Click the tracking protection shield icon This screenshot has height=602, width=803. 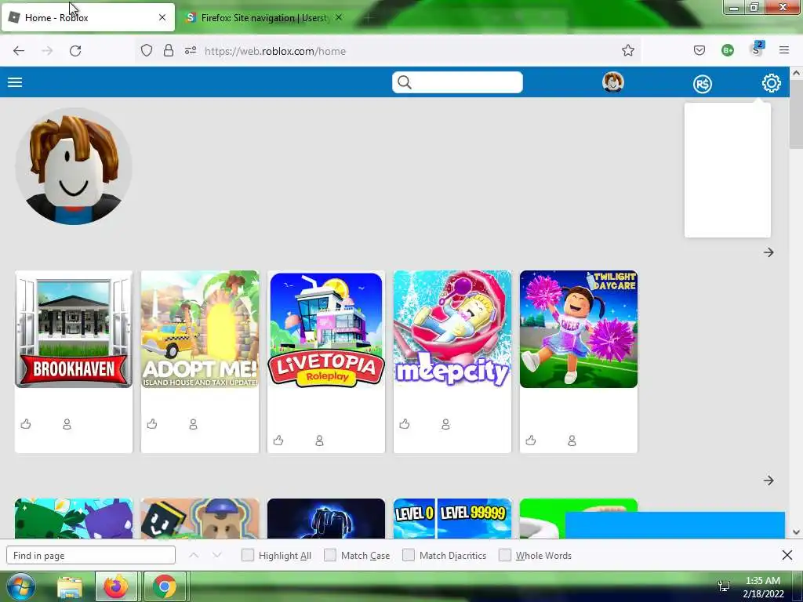click(x=147, y=51)
